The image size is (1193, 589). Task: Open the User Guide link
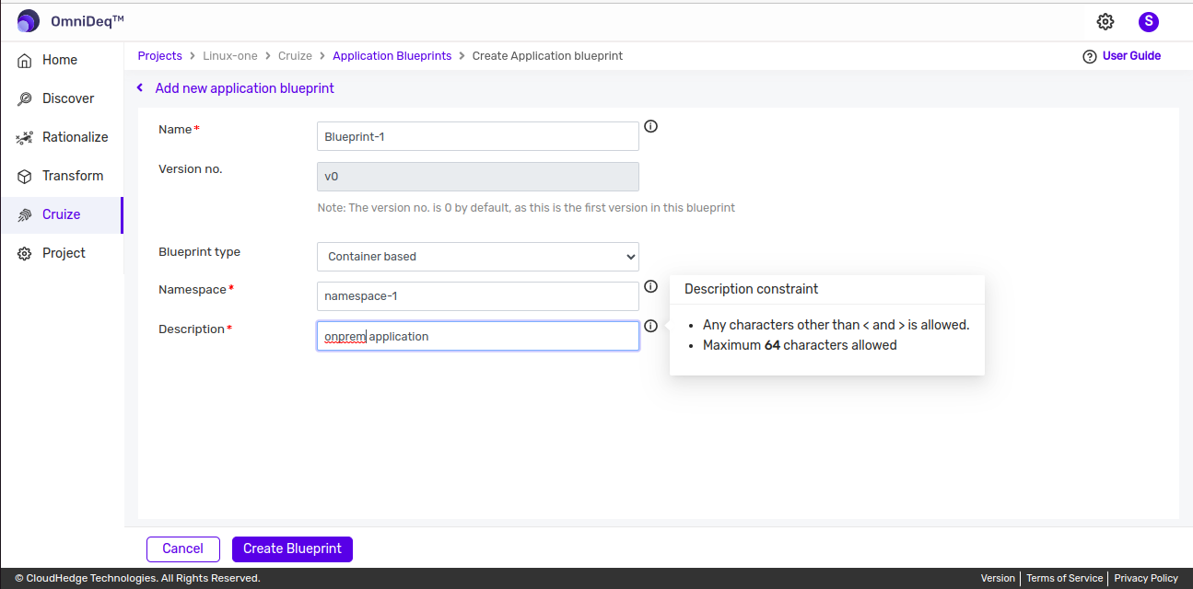pyautogui.click(x=1131, y=56)
